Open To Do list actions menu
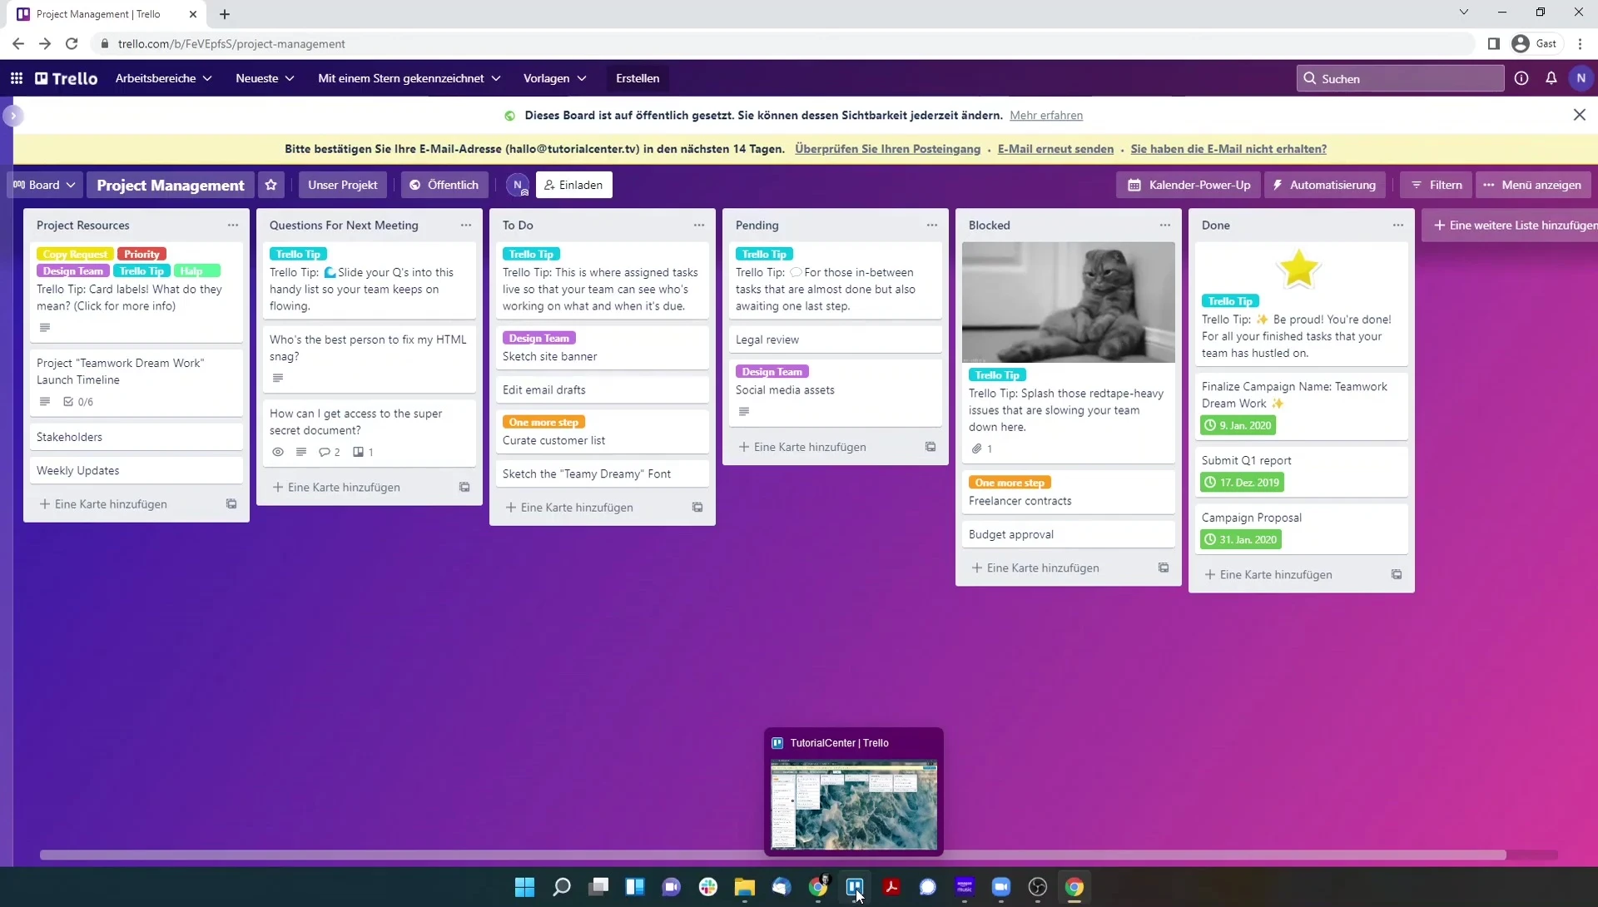Viewport: 1598px width, 907px height. (699, 226)
